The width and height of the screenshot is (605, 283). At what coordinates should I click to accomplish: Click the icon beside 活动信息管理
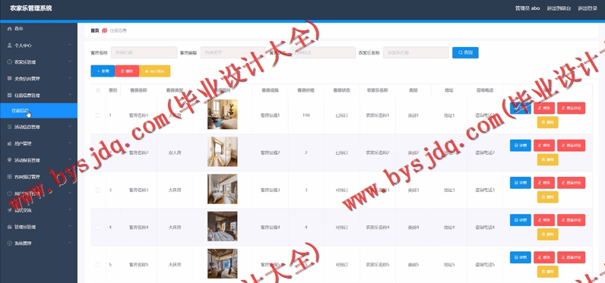tap(10, 127)
